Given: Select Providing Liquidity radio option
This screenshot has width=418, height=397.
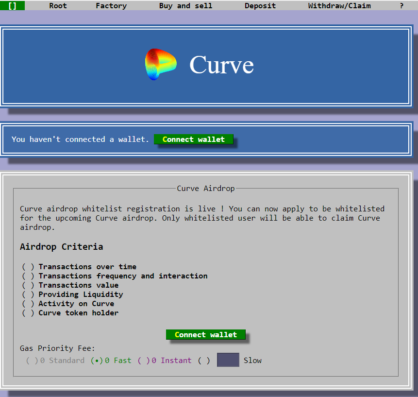Looking at the screenshot, I should [28, 294].
